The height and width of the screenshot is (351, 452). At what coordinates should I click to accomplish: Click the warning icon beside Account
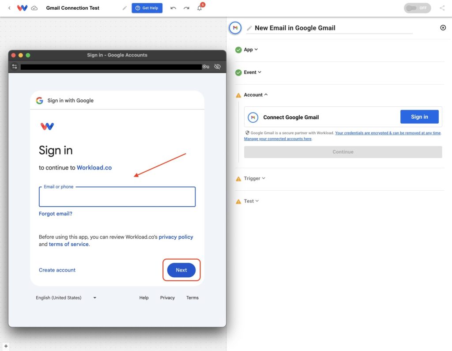238,95
